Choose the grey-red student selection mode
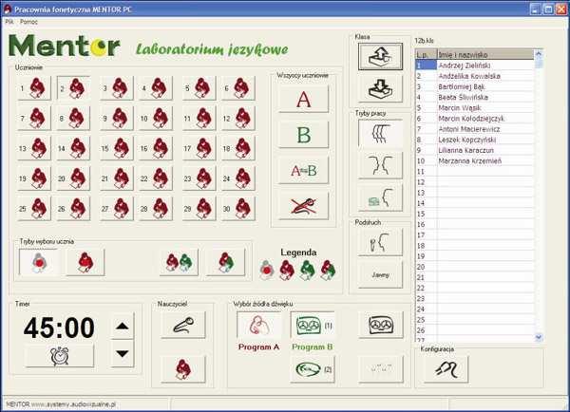 39,262
